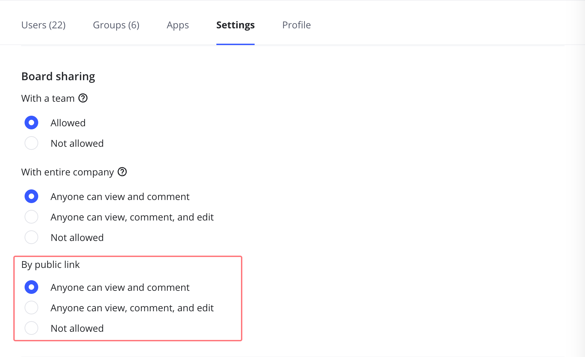Allow public link view, comment, and edit
The width and height of the screenshot is (585, 357).
[31, 308]
